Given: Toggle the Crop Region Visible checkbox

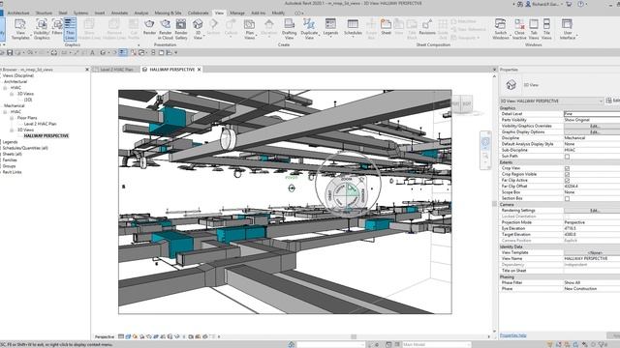Looking at the screenshot, I should pyautogui.click(x=567, y=174).
